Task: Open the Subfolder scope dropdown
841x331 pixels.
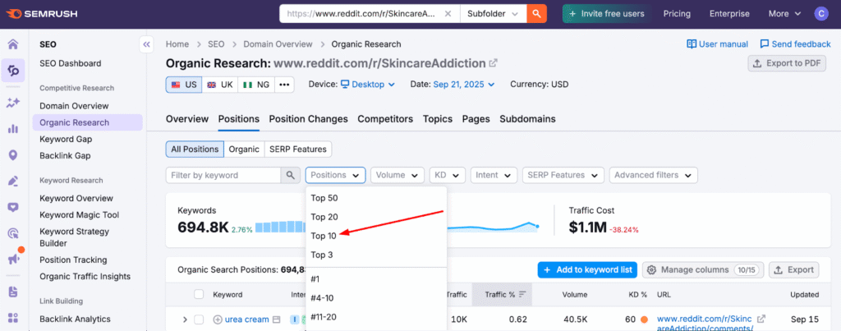Action: [492, 13]
